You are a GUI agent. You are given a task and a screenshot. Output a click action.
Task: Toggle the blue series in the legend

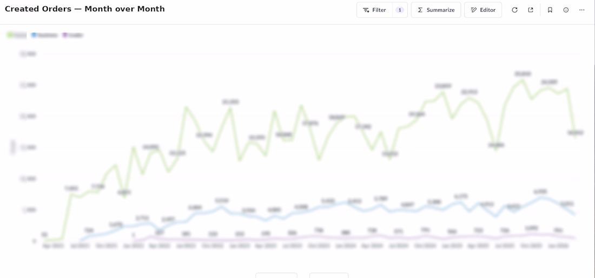(x=44, y=35)
